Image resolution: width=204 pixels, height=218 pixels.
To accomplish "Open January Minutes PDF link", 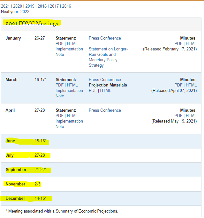I will pos(178,43).
